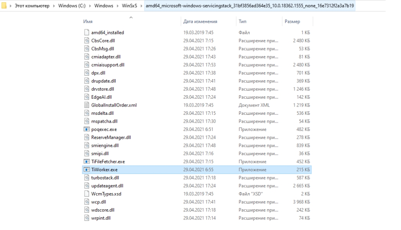
Task: Go to Windows (C:) breadcrumb
Action: tap(72, 5)
